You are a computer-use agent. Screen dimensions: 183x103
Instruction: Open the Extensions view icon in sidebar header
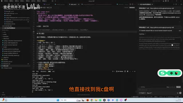point(18,4)
